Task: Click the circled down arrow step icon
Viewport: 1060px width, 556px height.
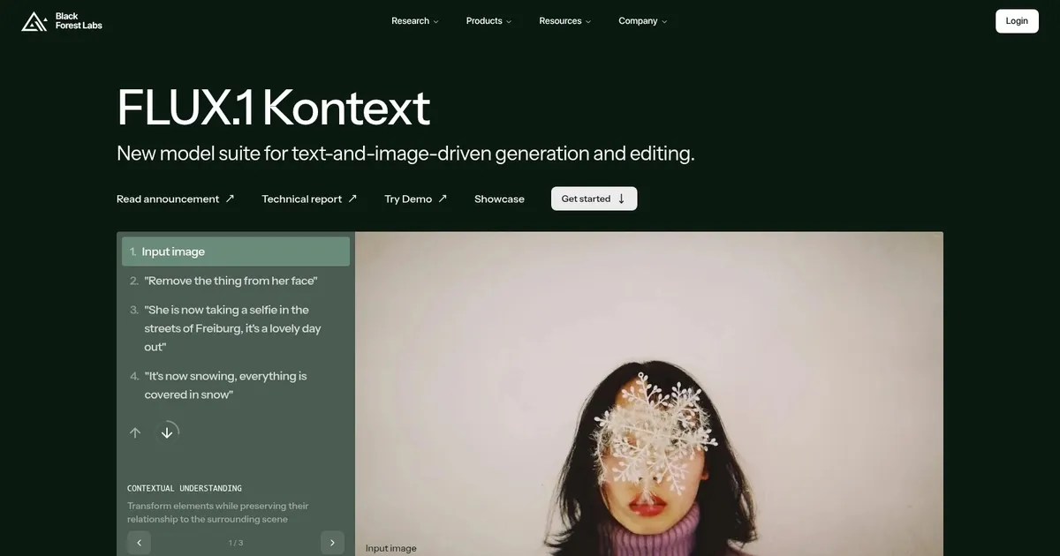Action: pyautogui.click(x=167, y=432)
